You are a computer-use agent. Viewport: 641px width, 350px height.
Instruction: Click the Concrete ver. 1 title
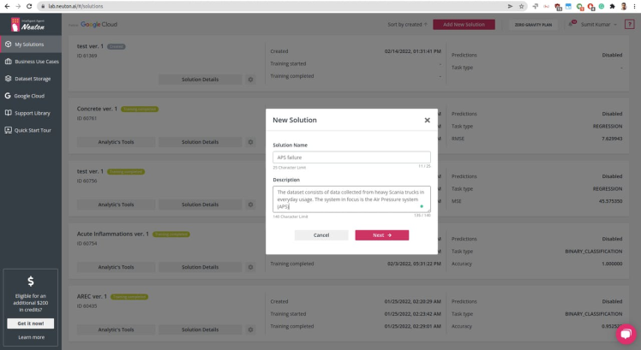(x=97, y=109)
